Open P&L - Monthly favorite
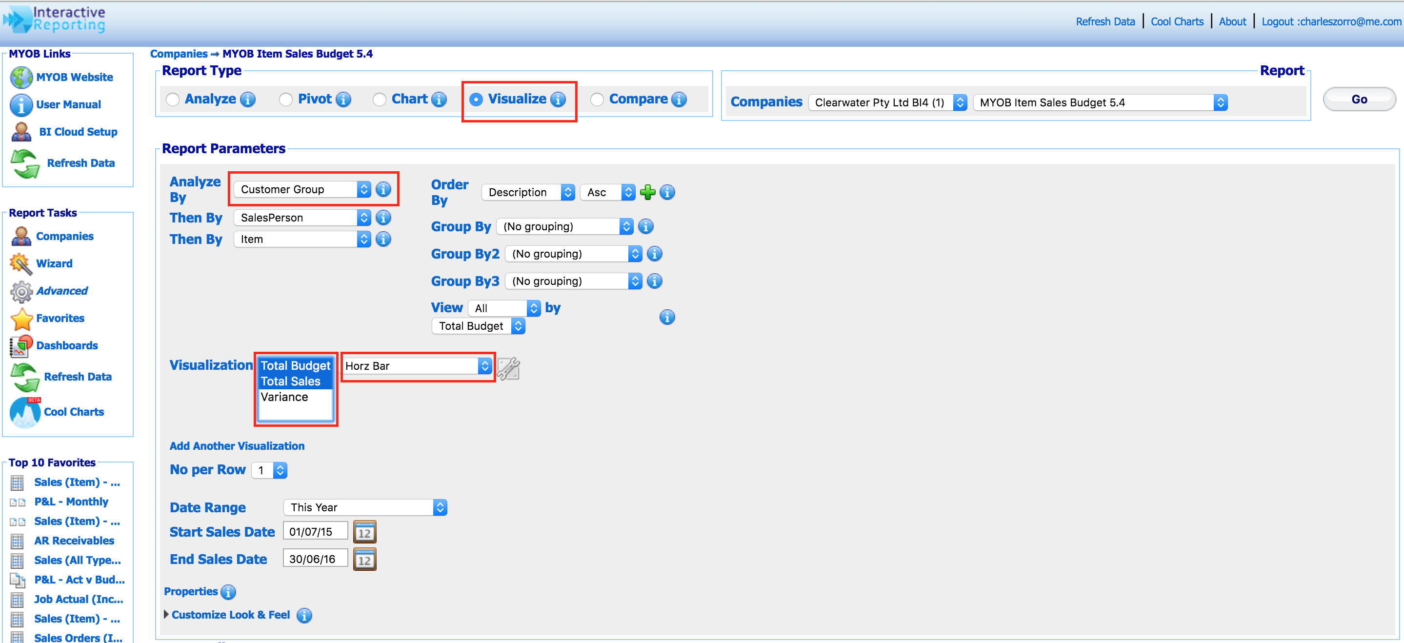This screenshot has width=1404, height=643. 71,502
